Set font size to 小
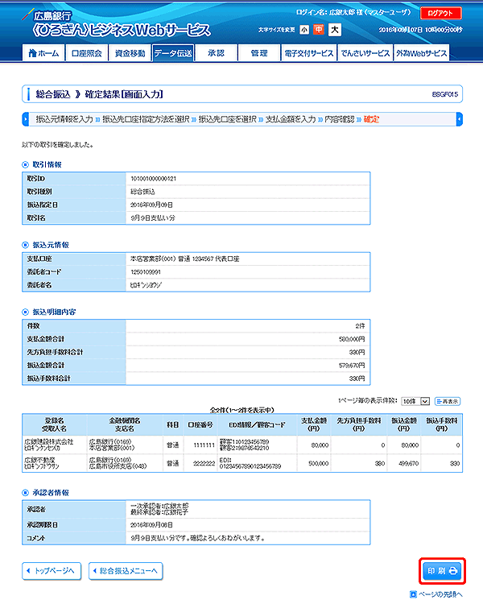The width and height of the screenshot is (483, 604). pyautogui.click(x=304, y=30)
